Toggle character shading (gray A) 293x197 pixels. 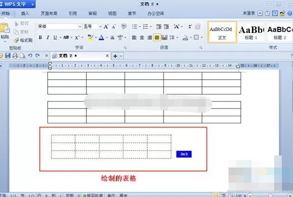[x=112, y=38]
